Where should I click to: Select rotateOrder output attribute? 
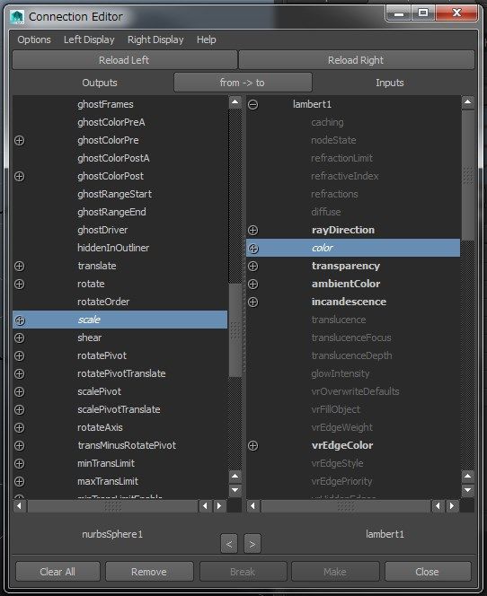[103, 302]
